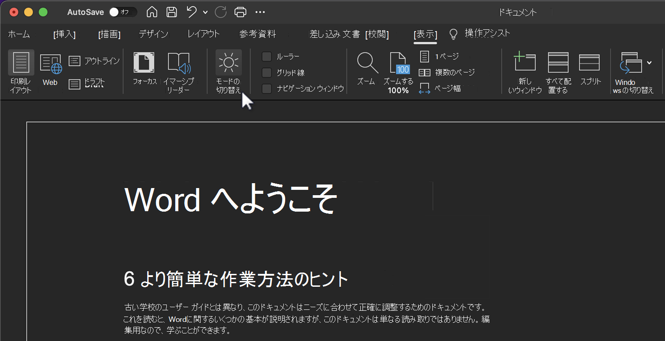Open the Home (ホーム) tab
Screen dimensions: 665x341
(x=19, y=34)
